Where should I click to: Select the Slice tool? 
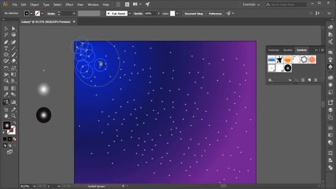click(14, 110)
